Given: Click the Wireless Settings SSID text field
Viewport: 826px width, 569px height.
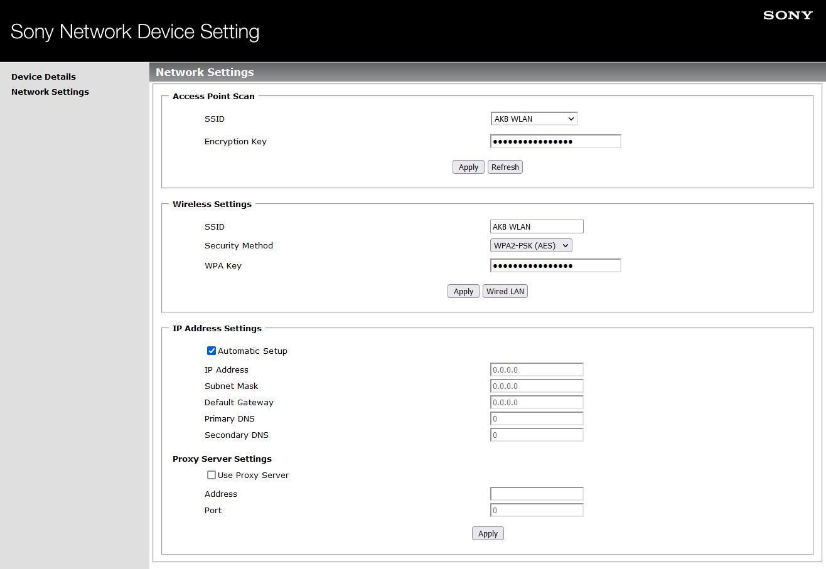Looking at the screenshot, I should click(x=536, y=226).
